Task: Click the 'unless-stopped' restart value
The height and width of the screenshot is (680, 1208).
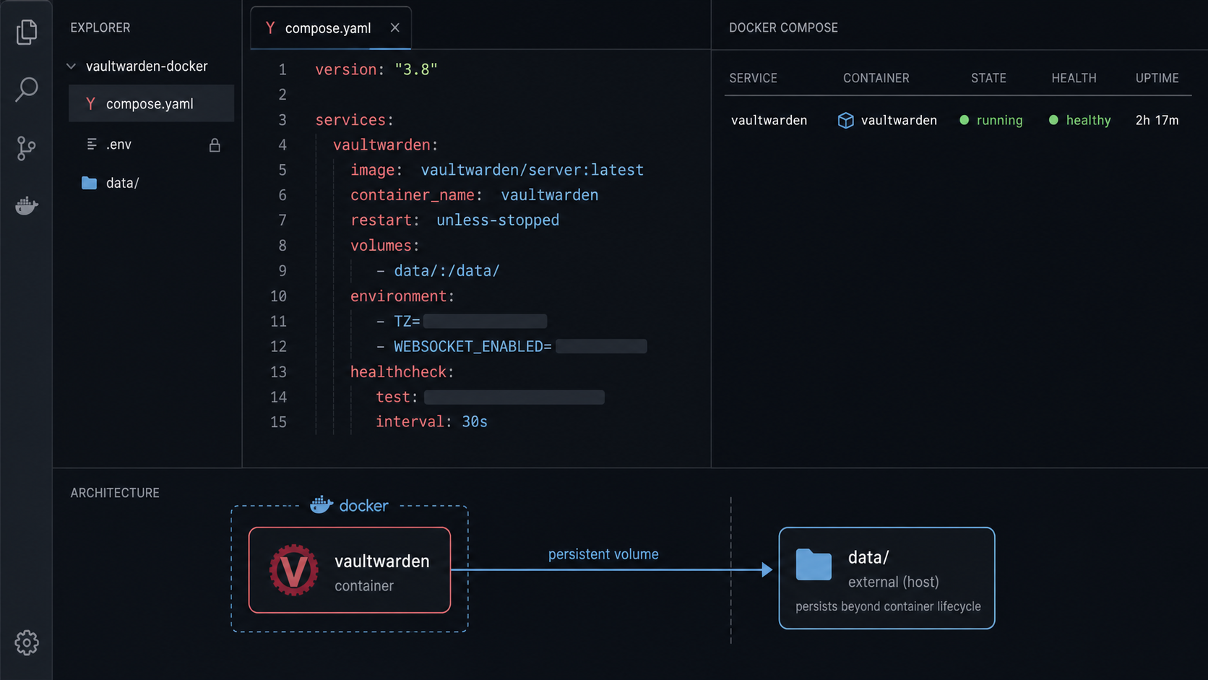Action: (498, 220)
